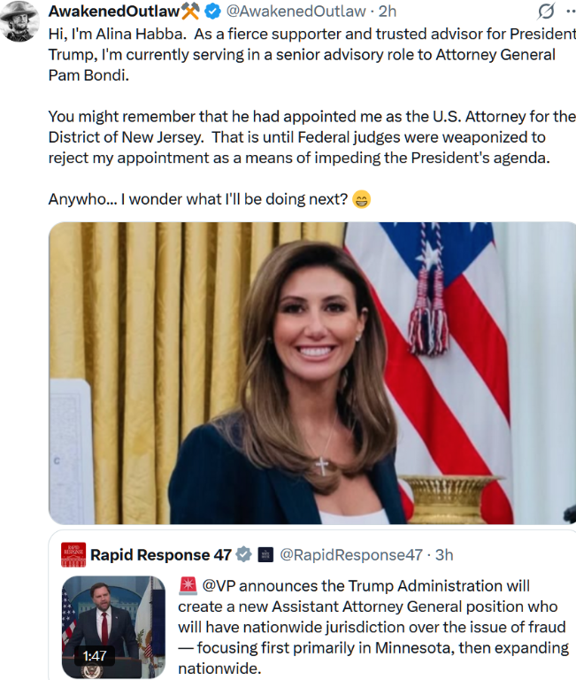
Task: Open the quoted post text about Assistant Attorney General
Action: point(372,627)
